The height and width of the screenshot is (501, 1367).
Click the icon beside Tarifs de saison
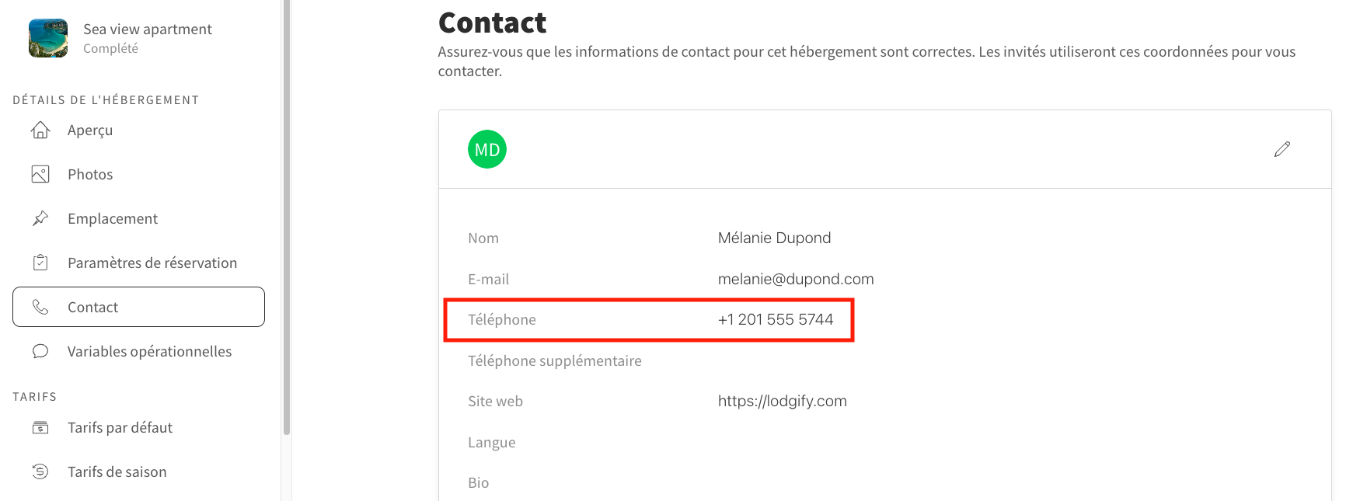pos(40,471)
